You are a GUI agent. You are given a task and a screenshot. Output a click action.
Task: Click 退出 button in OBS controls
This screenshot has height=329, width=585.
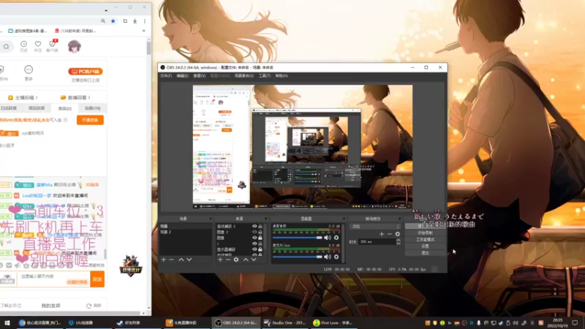(x=425, y=253)
